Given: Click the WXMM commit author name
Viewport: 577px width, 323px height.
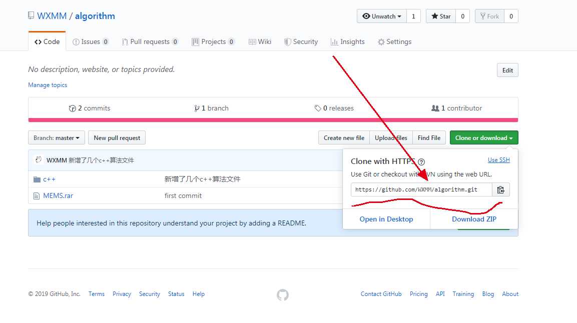Looking at the screenshot, I should (x=57, y=160).
